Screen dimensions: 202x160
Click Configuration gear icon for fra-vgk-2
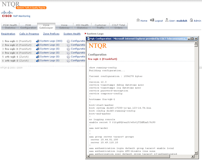click(68, 45)
